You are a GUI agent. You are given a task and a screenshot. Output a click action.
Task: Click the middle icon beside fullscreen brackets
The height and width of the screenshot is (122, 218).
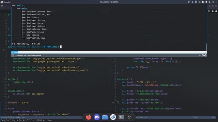tap(213, 11)
